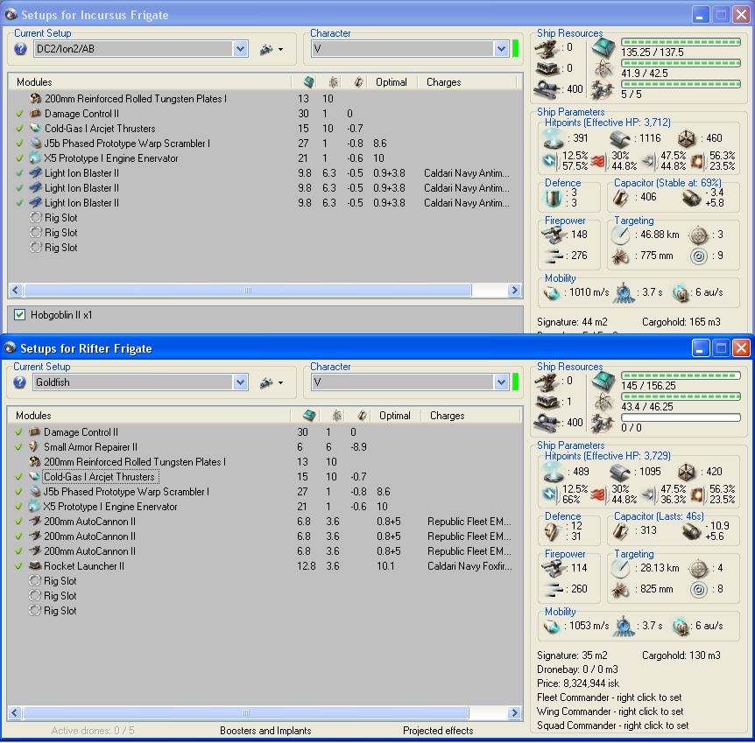755x743 pixels.
Task: Click help icon in Incursus Current Setup
Action: pos(21,49)
